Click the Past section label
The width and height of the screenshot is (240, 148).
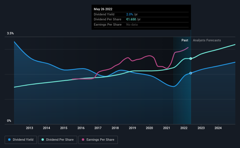pos(185,40)
